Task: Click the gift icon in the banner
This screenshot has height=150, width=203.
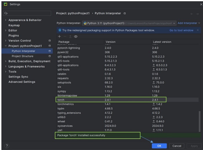Action: (60, 30)
